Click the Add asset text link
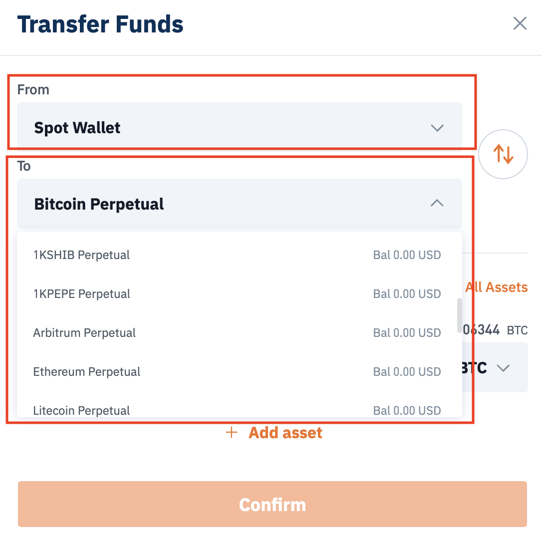 pyautogui.click(x=285, y=432)
